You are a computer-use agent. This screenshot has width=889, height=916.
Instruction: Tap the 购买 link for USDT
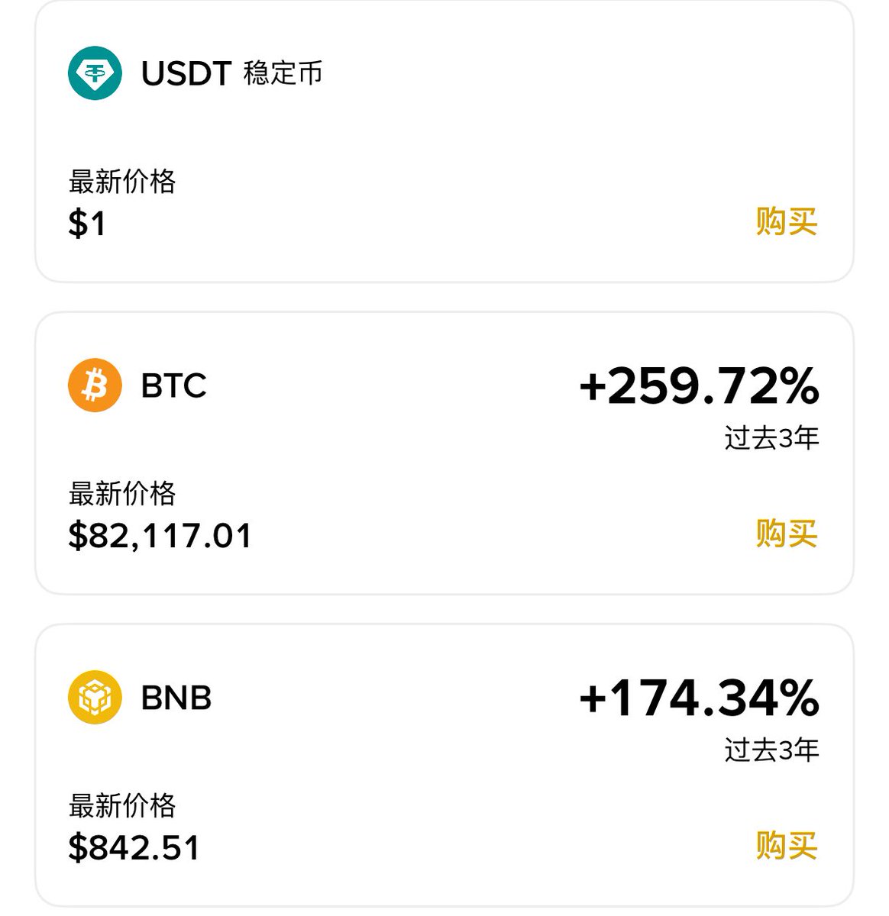pyautogui.click(x=786, y=222)
